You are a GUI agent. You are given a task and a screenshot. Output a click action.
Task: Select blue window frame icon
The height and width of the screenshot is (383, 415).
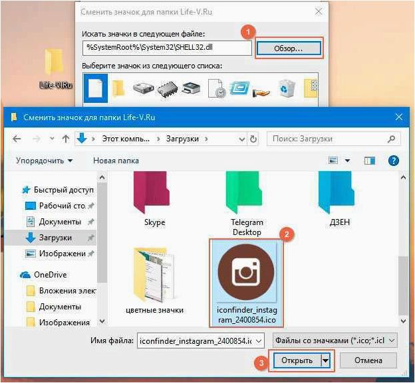point(239,88)
